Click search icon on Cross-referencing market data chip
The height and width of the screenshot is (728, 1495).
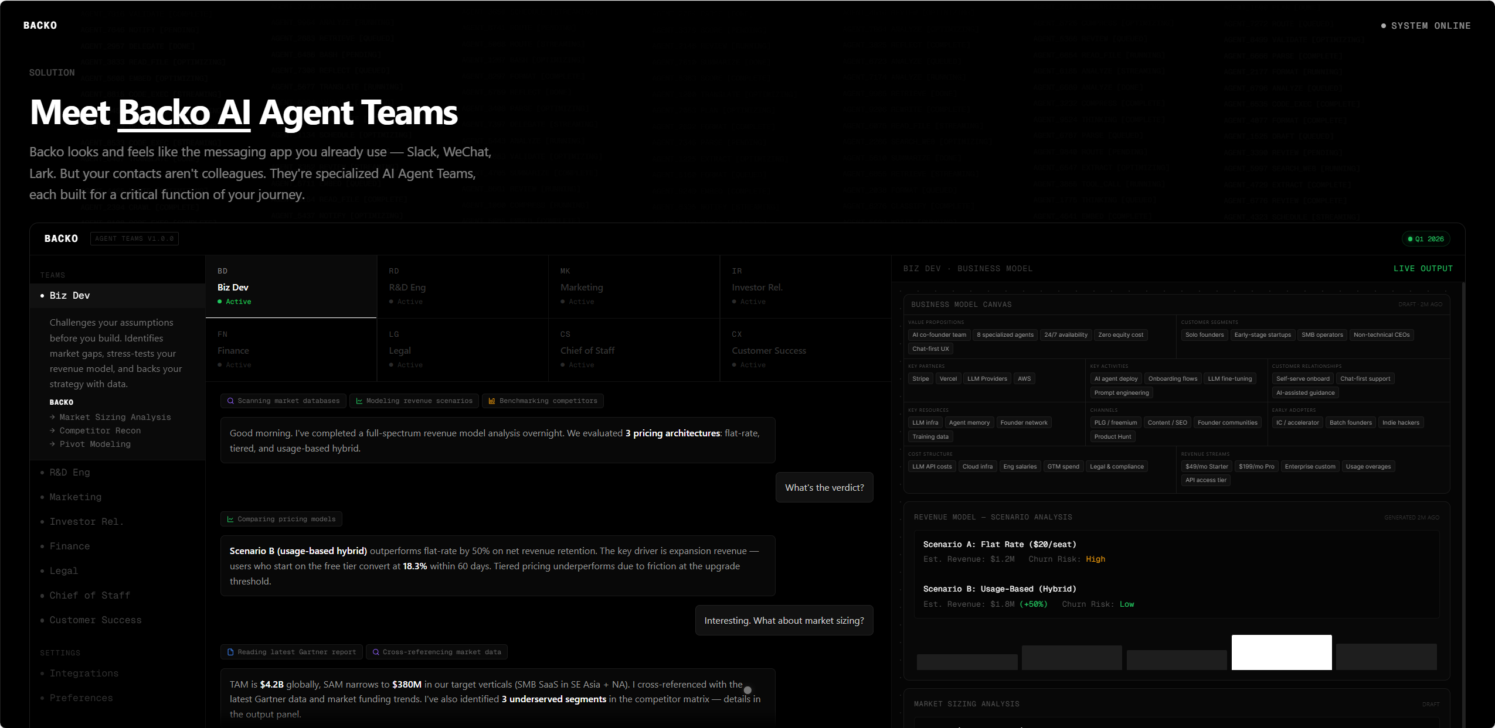(376, 652)
